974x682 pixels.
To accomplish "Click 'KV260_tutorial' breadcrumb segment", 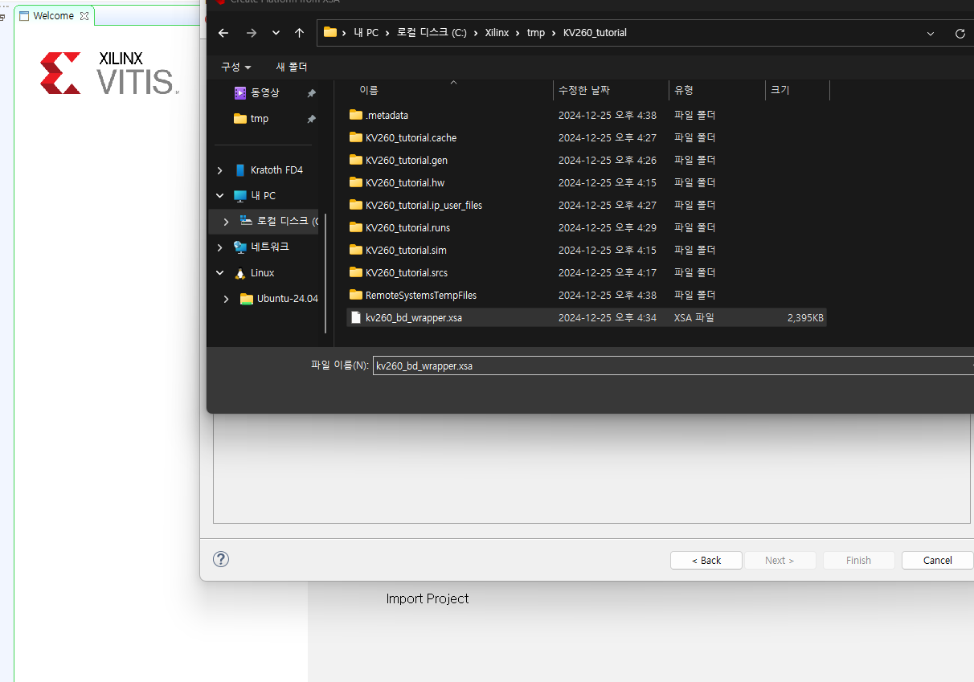I will [x=595, y=33].
